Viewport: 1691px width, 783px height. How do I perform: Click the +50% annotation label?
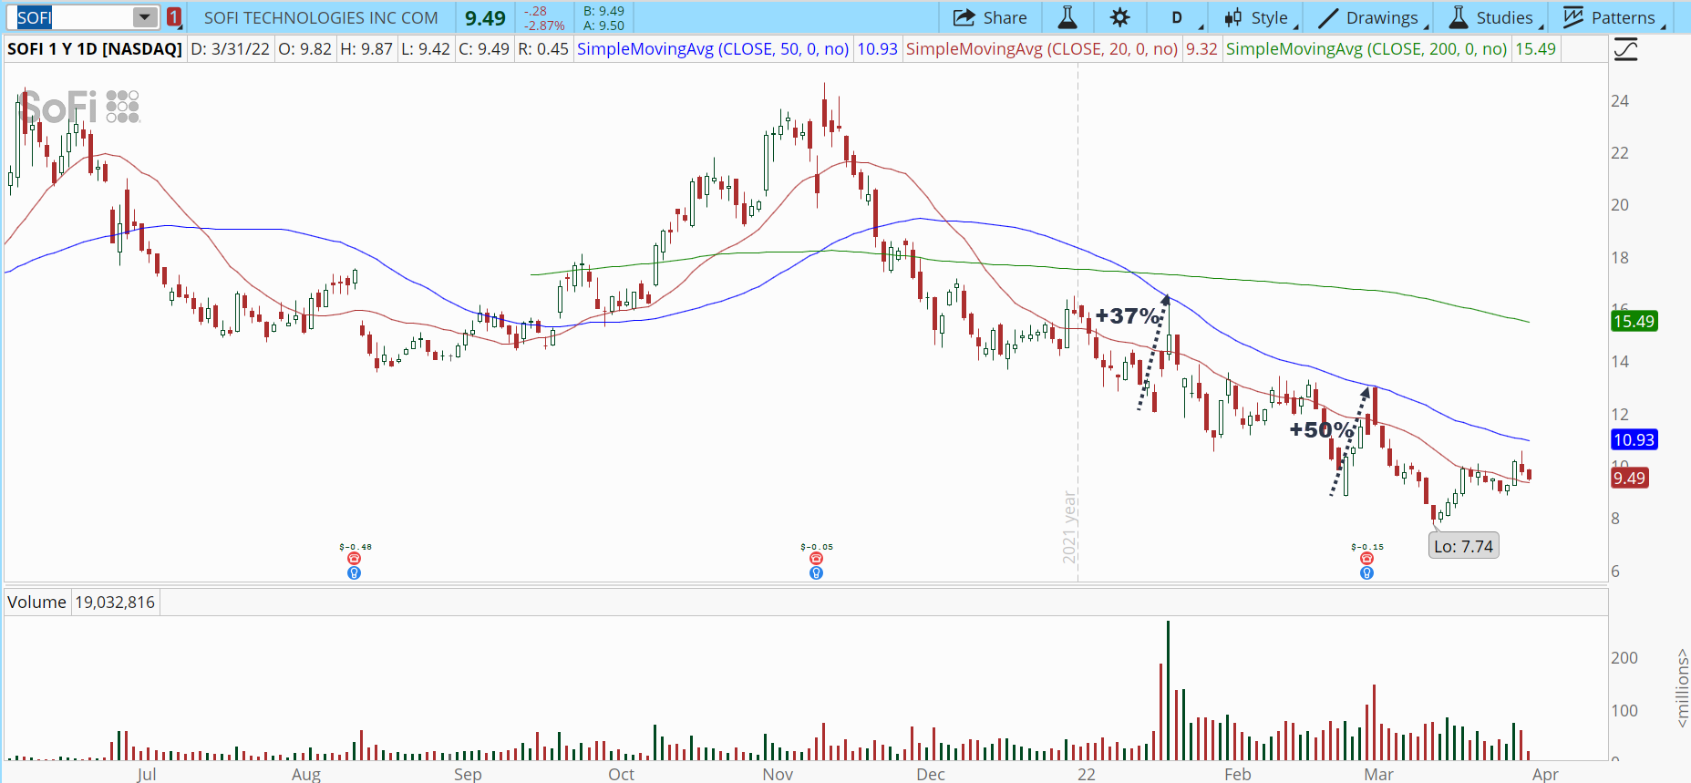[1322, 429]
